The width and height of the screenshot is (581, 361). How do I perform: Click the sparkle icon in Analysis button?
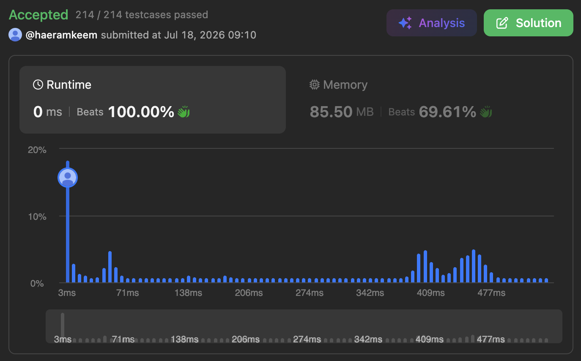[405, 23]
